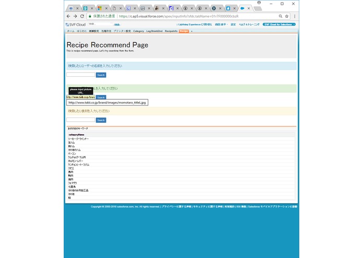The image size is (363, 258).
Task: Bookmark this page with the star icon
Action: pos(287,16)
